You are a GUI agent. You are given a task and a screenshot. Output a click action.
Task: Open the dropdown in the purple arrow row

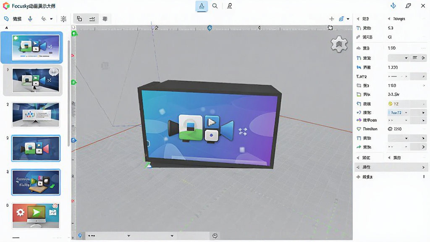tap(399, 120)
